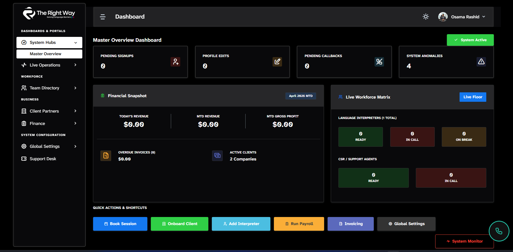Click the hamburger menu icon
513x252 pixels.
103,17
